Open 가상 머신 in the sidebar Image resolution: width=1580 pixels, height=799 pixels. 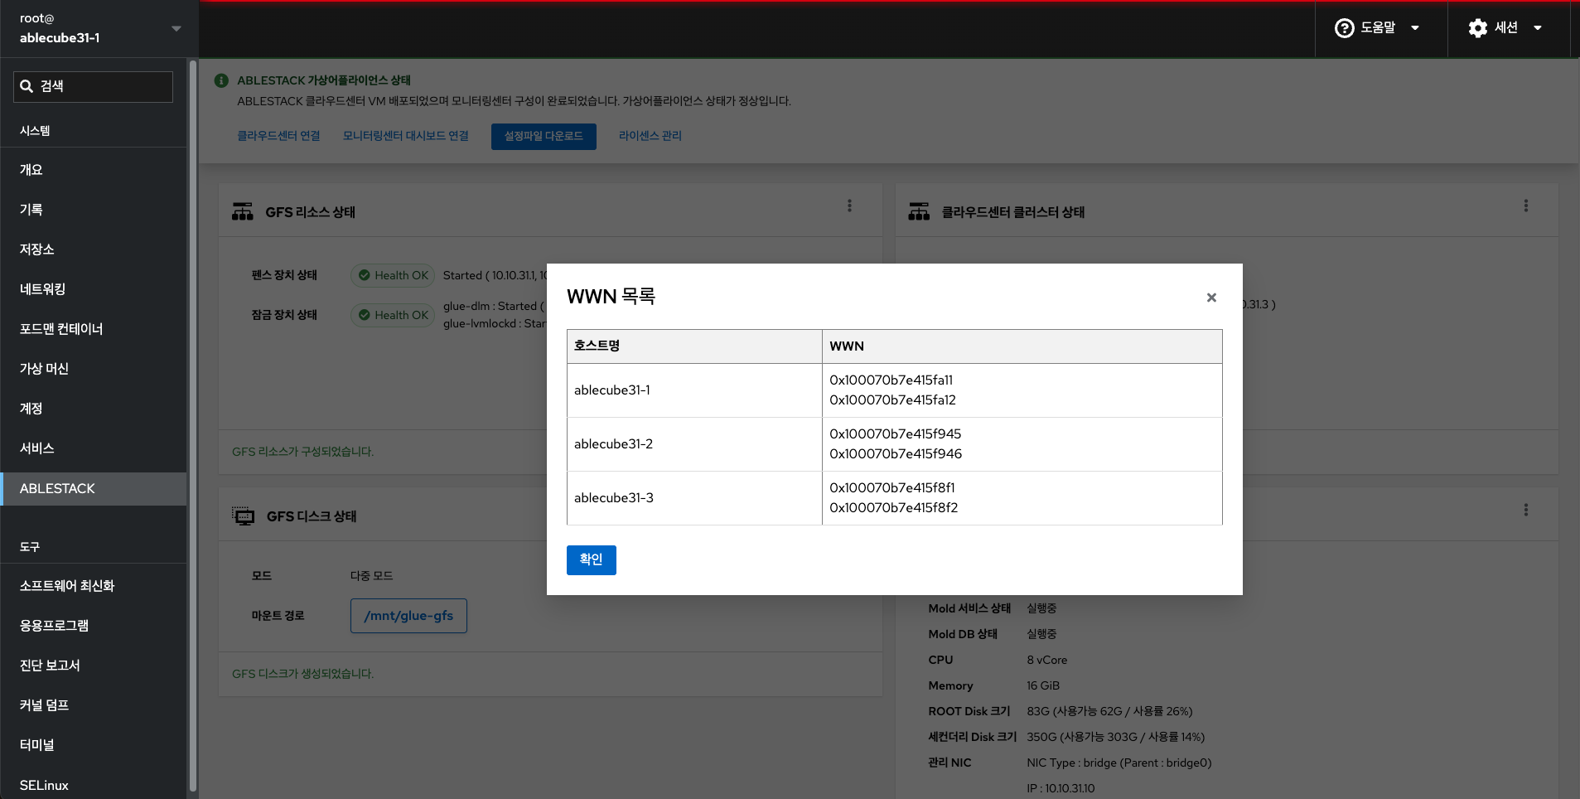click(x=45, y=369)
